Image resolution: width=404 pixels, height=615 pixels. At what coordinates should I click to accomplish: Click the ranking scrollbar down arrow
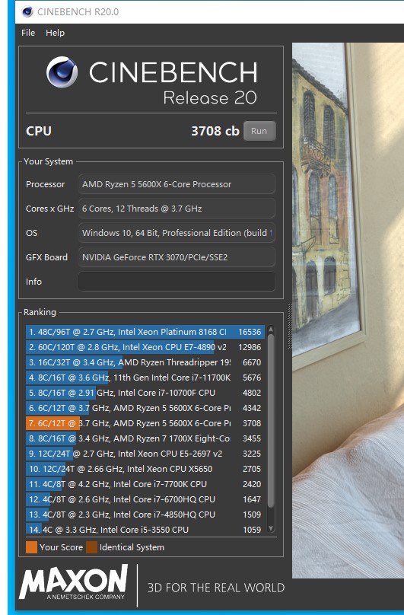[271, 529]
